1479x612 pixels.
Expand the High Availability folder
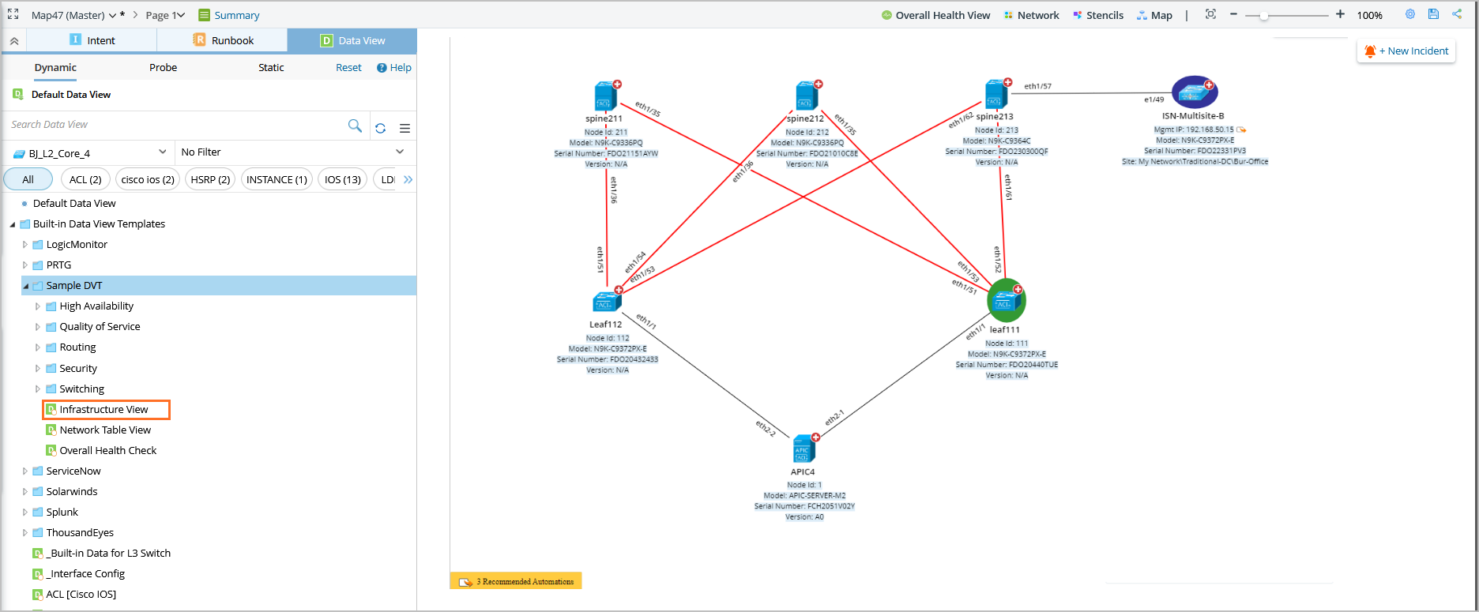[38, 306]
